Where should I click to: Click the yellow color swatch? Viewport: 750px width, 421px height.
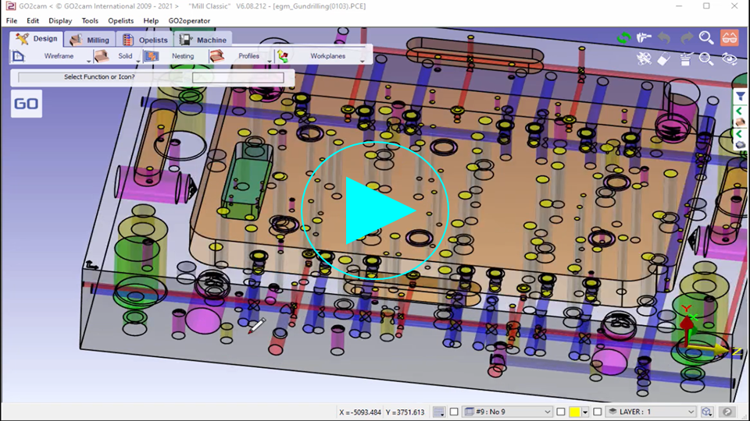(576, 412)
